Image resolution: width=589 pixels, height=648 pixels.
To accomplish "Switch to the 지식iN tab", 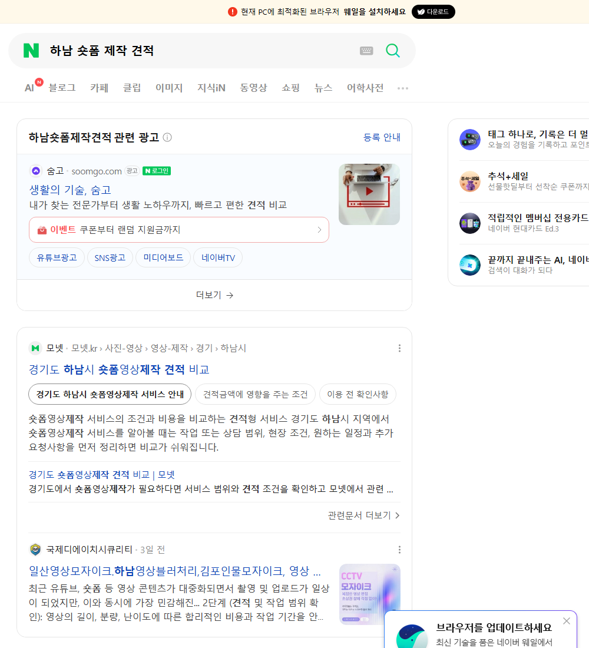I will (211, 88).
